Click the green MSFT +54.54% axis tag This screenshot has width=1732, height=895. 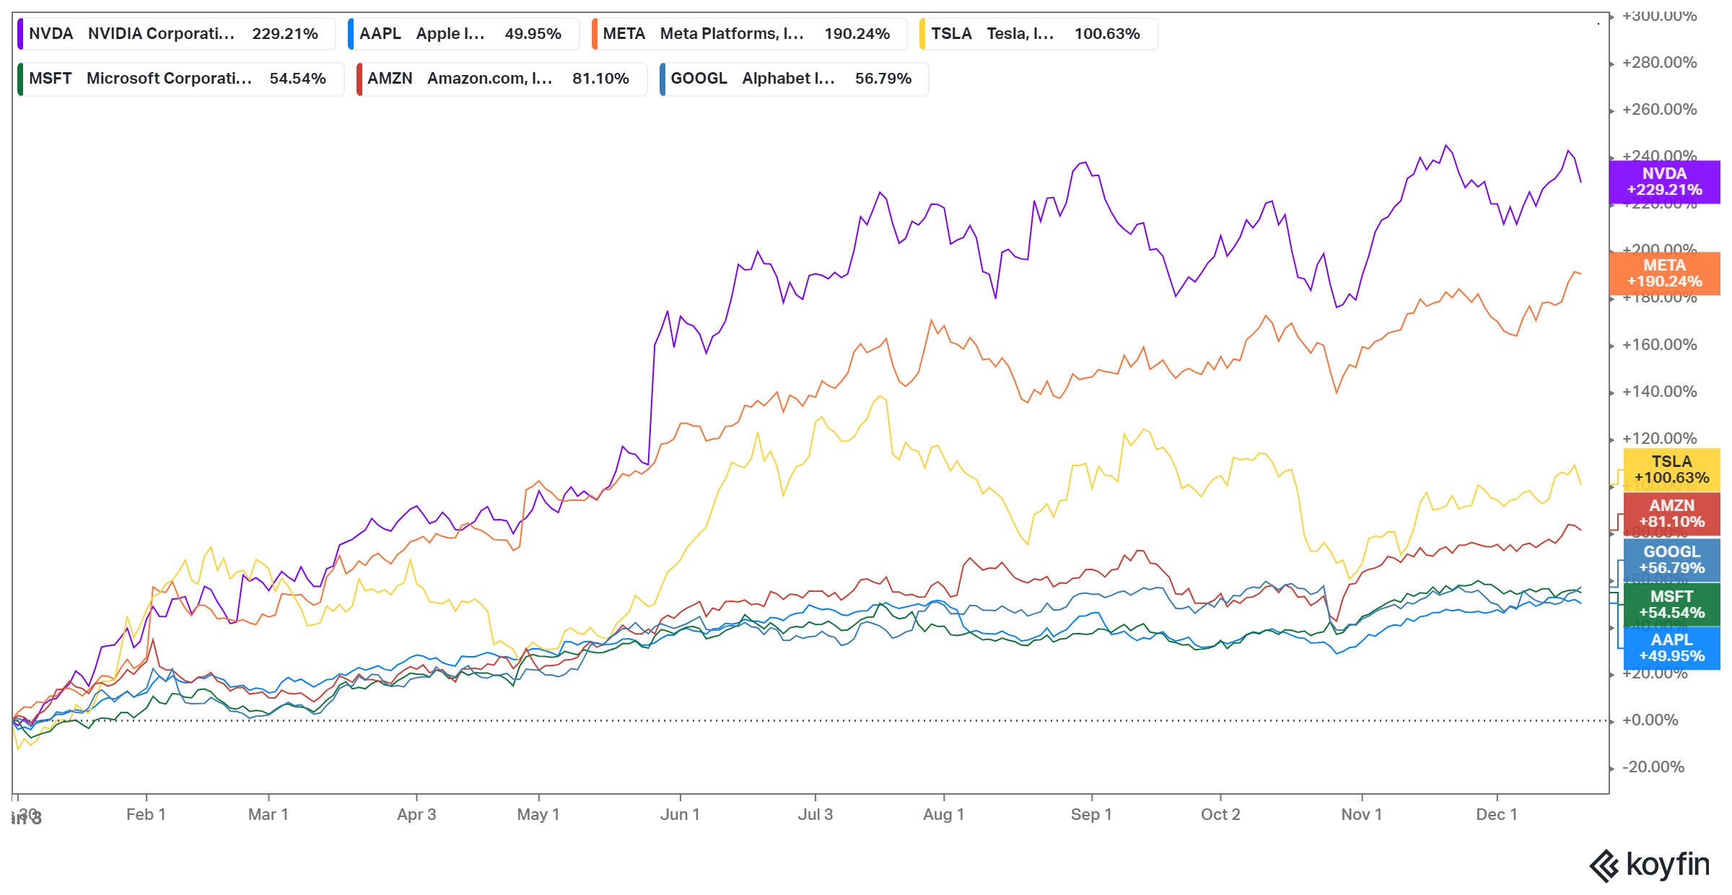click(x=1671, y=605)
